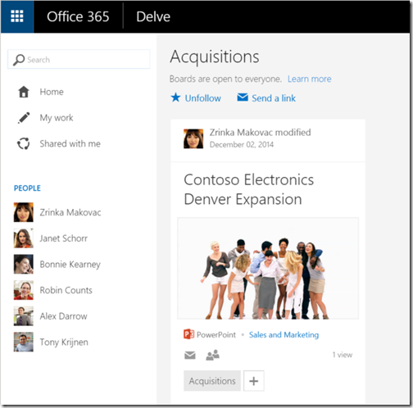The width and height of the screenshot is (413, 408).
Task: Click Send a link
Action: pos(274,98)
